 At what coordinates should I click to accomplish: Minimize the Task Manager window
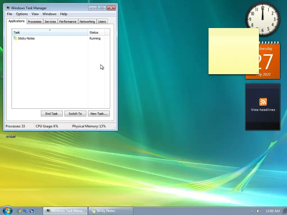click(x=92, y=8)
